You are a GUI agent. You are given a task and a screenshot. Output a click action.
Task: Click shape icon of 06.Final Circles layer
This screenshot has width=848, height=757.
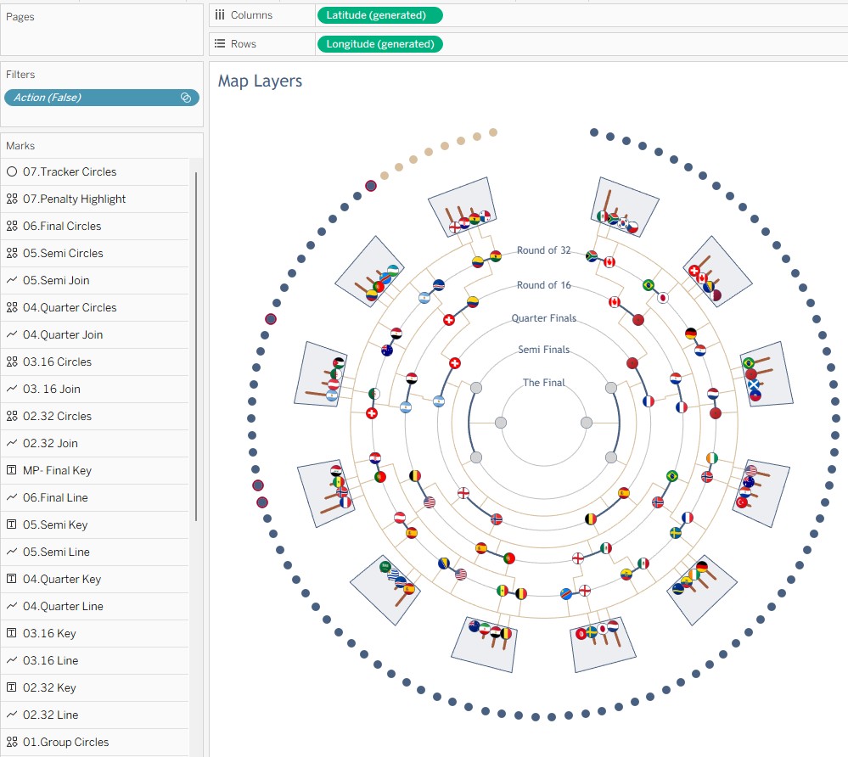(12, 226)
